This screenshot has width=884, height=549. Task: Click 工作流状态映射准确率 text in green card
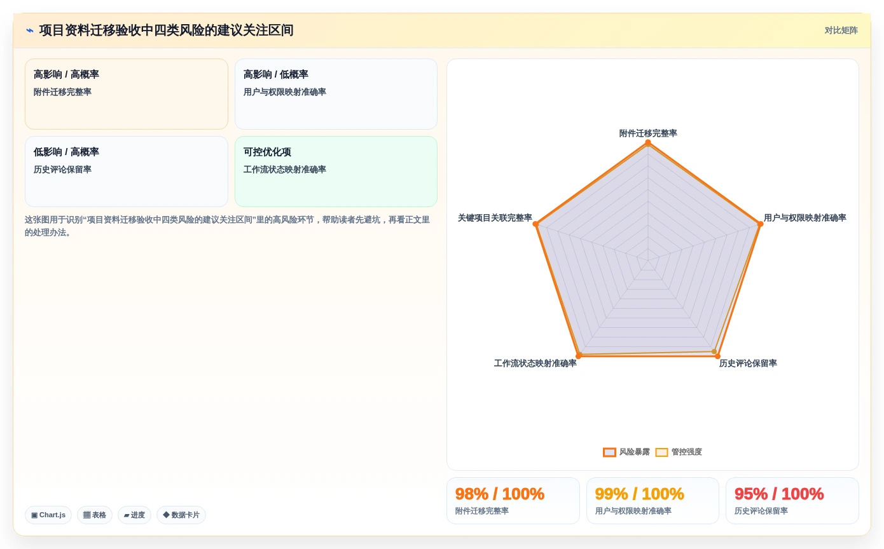[x=285, y=170]
